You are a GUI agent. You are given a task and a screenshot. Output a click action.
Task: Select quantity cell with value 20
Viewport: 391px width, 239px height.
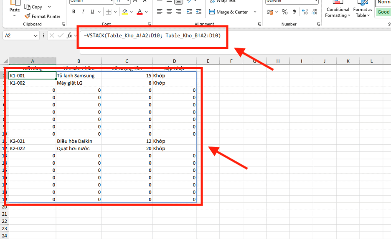pos(127,148)
